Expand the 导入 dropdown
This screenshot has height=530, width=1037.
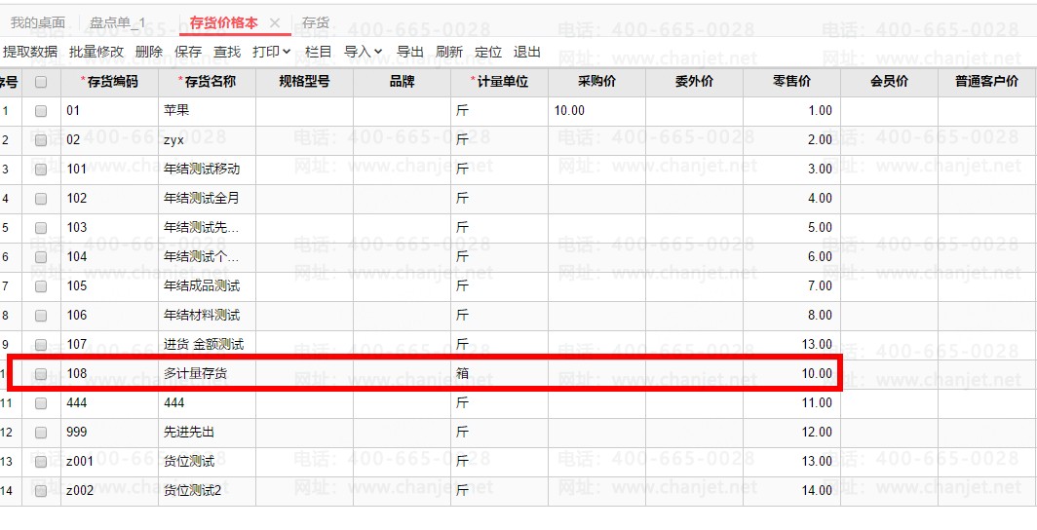pos(364,52)
